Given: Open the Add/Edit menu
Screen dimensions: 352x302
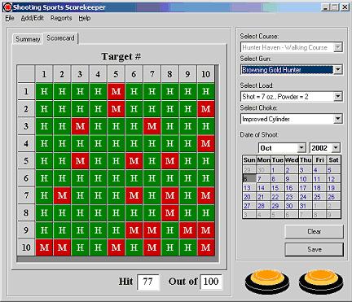Looking at the screenshot, I should [33, 18].
